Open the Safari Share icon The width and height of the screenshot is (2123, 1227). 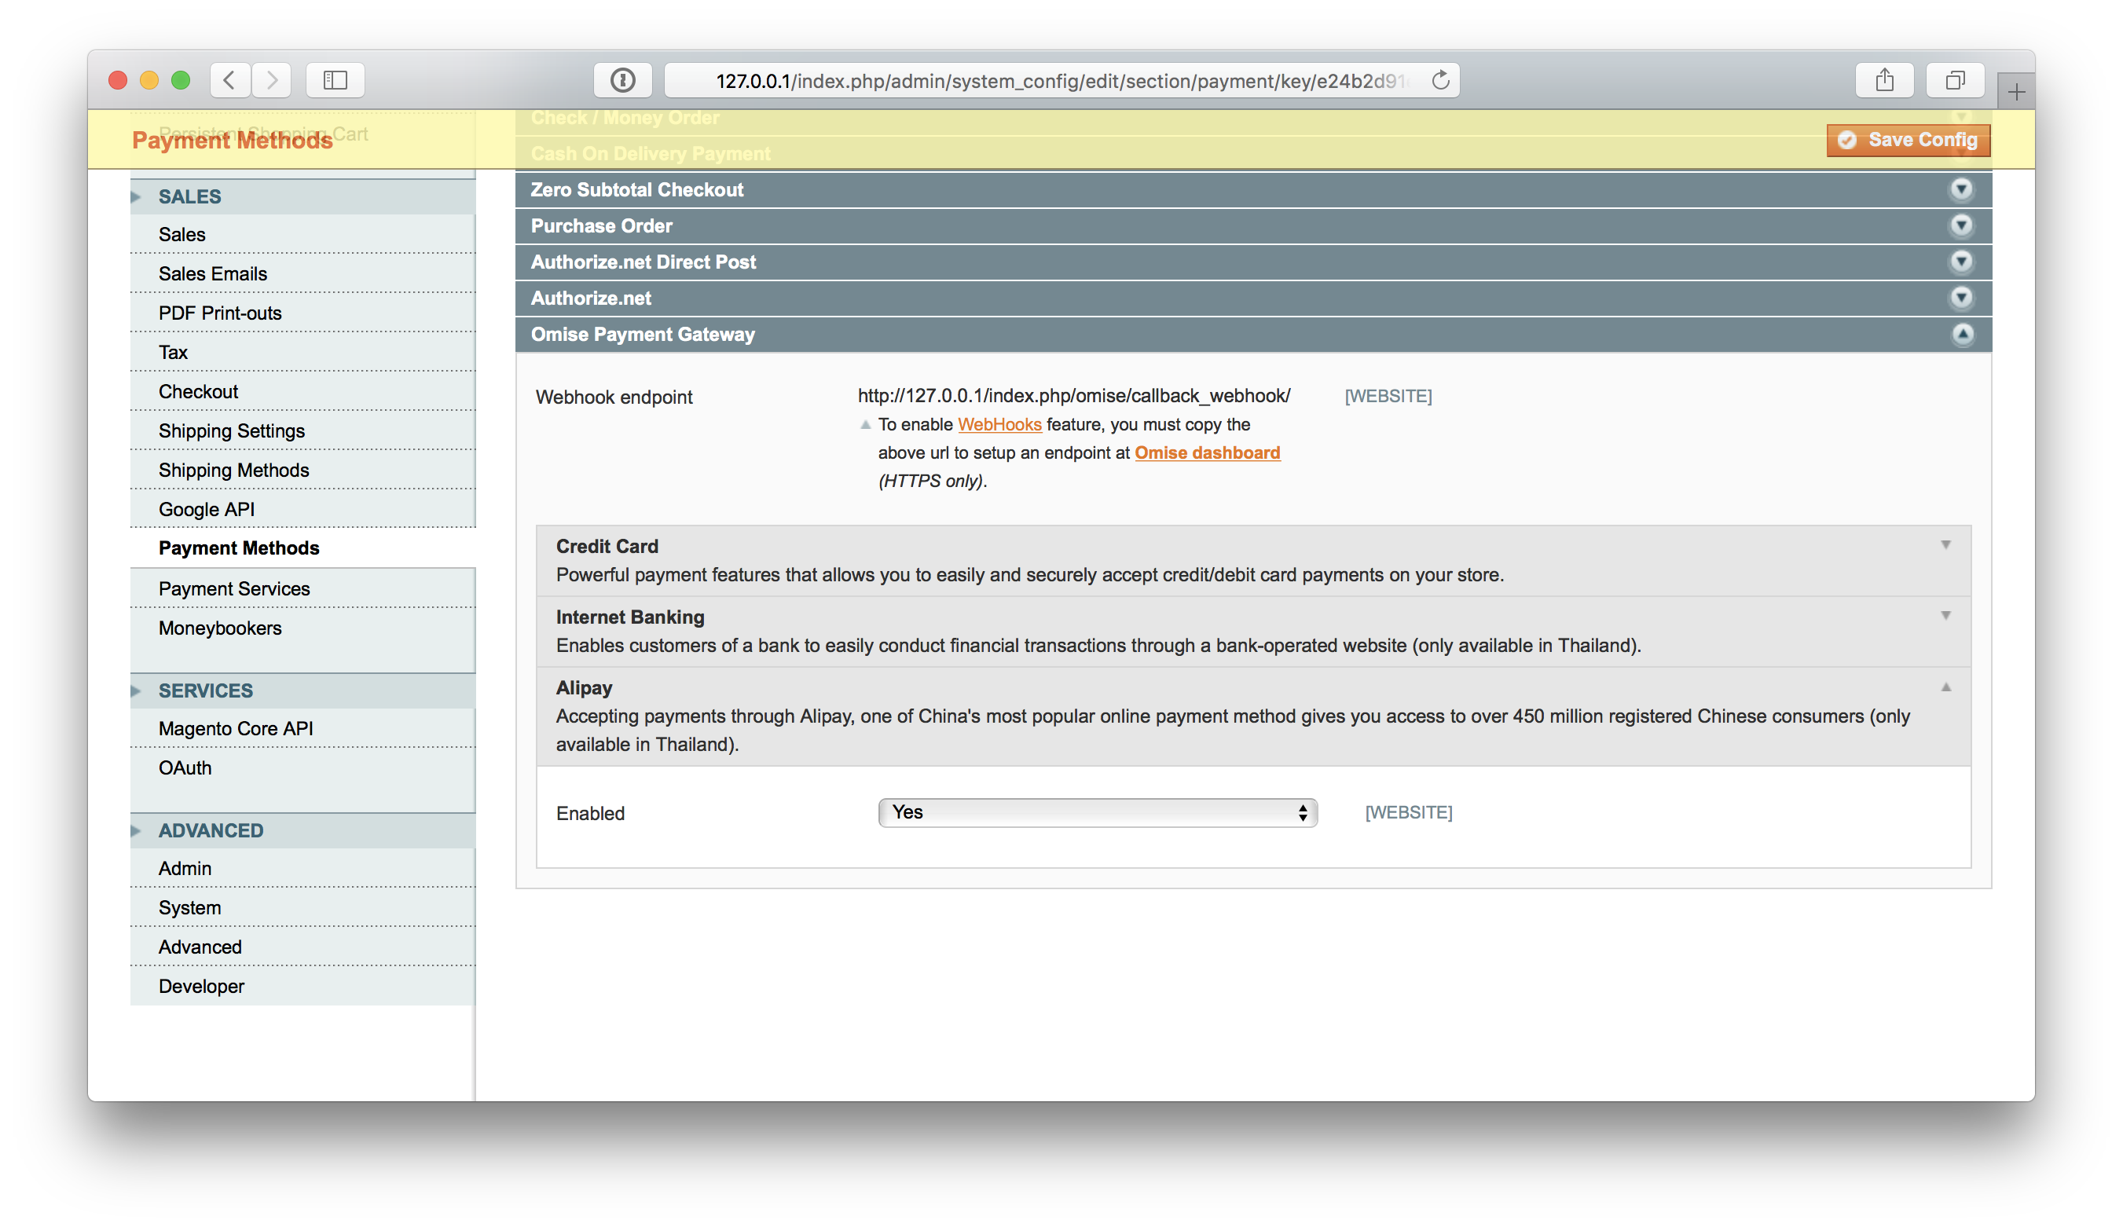(1885, 80)
